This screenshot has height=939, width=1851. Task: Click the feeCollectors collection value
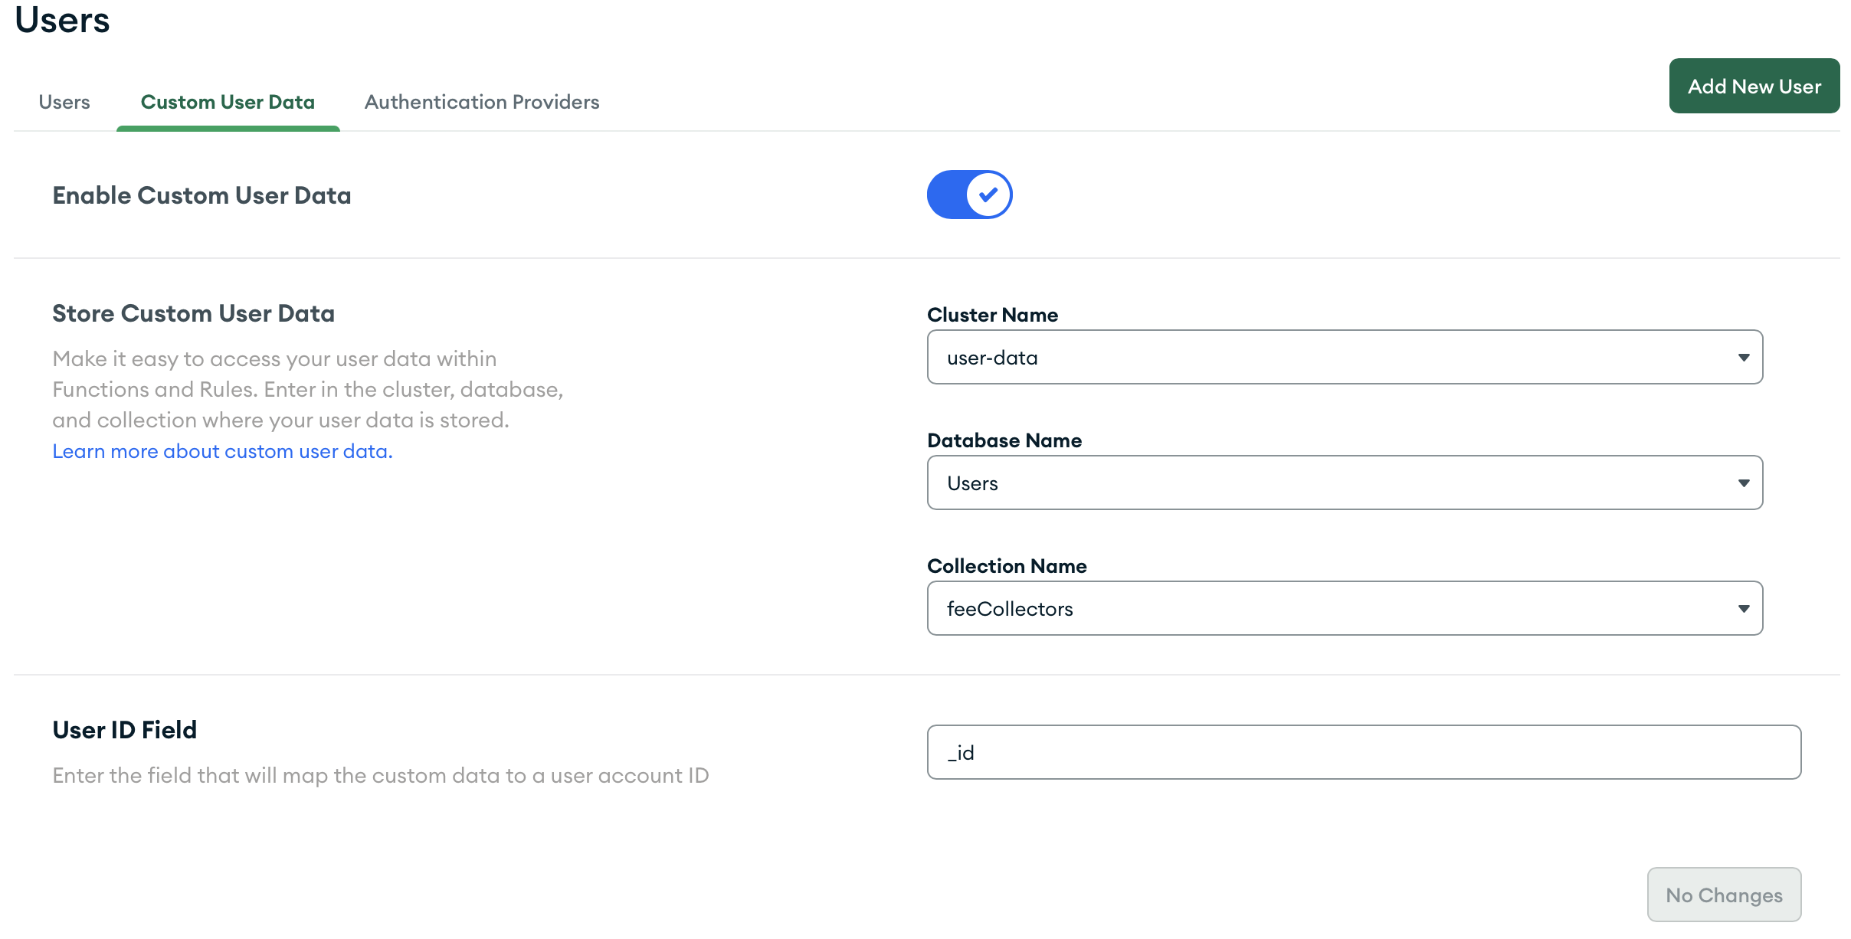coord(1010,609)
